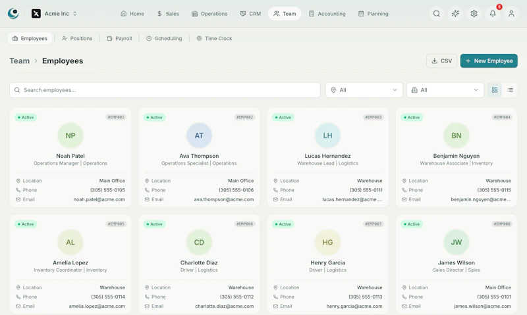Click phone number (305) 555-0111
Screen dimensions: 527x315
click(x=366, y=190)
